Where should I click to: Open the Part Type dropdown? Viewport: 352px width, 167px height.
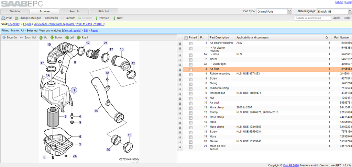coord(274,11)
